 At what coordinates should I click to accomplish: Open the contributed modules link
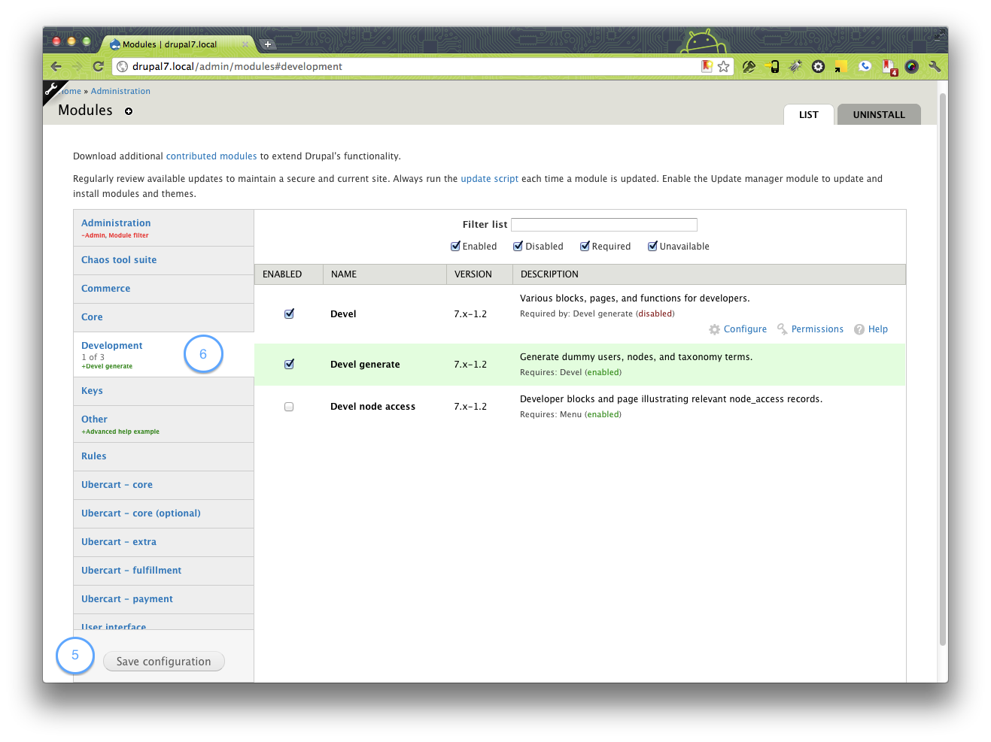(x=211, y=156)
